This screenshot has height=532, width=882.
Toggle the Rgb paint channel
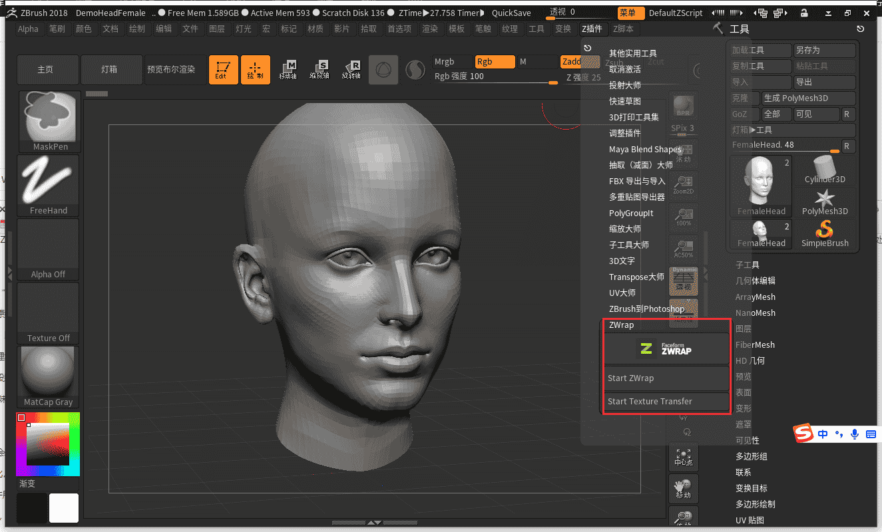(494, 61)
